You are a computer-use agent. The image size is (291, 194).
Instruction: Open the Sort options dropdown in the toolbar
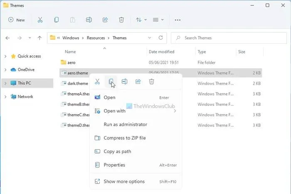pos(141,20)
